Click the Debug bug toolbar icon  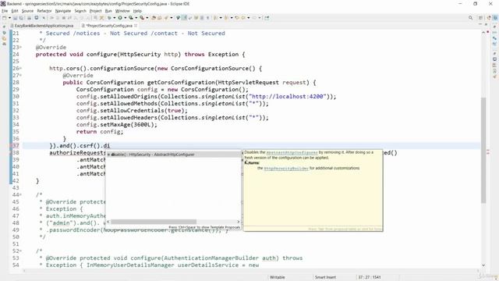click(109, 18)
